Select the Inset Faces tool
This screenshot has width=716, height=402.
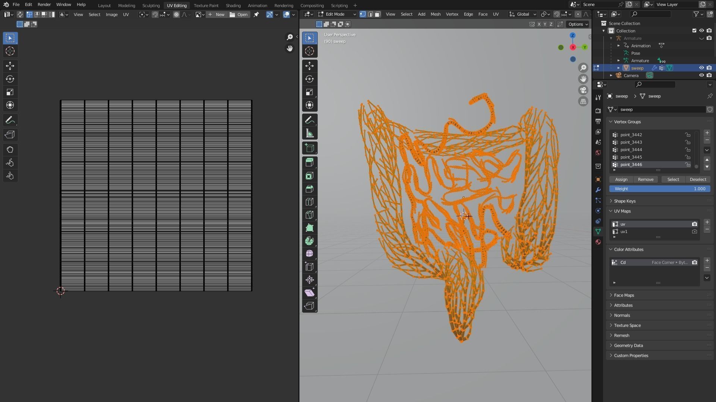[309, 176]
